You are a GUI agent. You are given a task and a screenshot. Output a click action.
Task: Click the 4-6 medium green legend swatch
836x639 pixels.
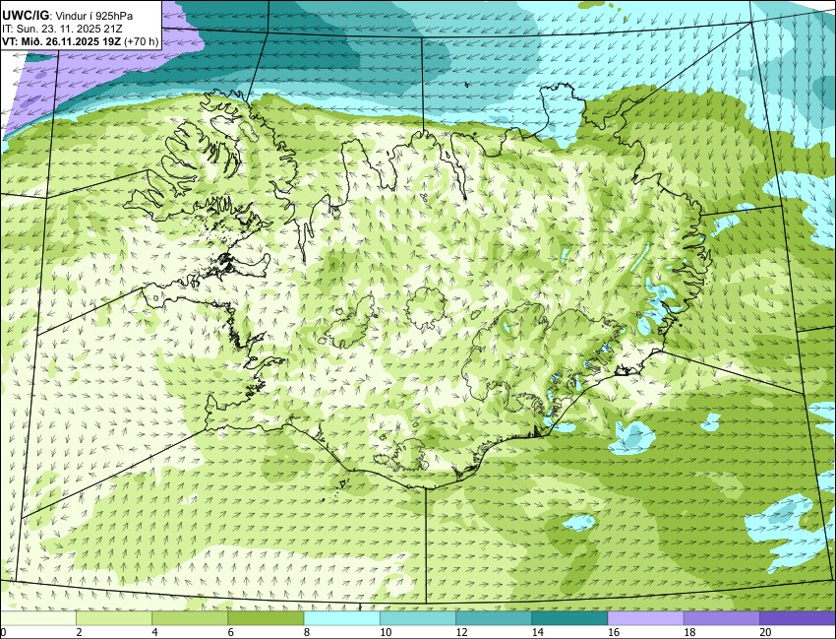[190, 618]
